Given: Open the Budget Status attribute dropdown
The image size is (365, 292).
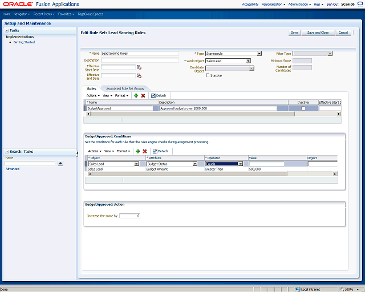Looking at the screenshot, I should pos(195,164).
